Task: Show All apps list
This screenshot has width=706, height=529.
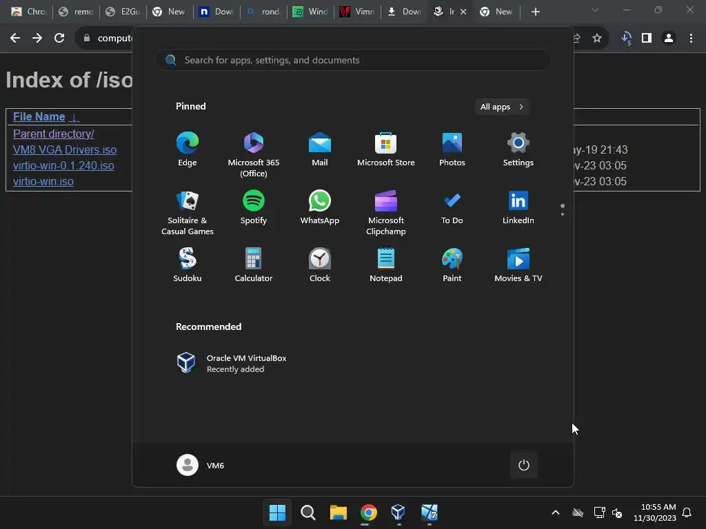Action: pyautogui.click(x=502, y=107)
